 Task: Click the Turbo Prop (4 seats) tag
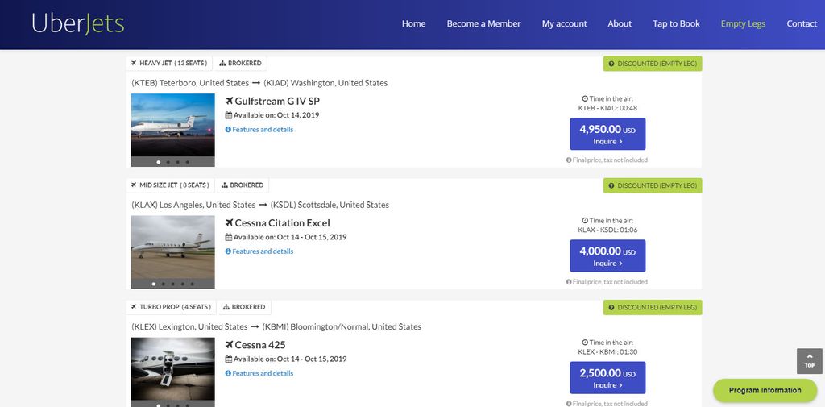coord(172,307)
